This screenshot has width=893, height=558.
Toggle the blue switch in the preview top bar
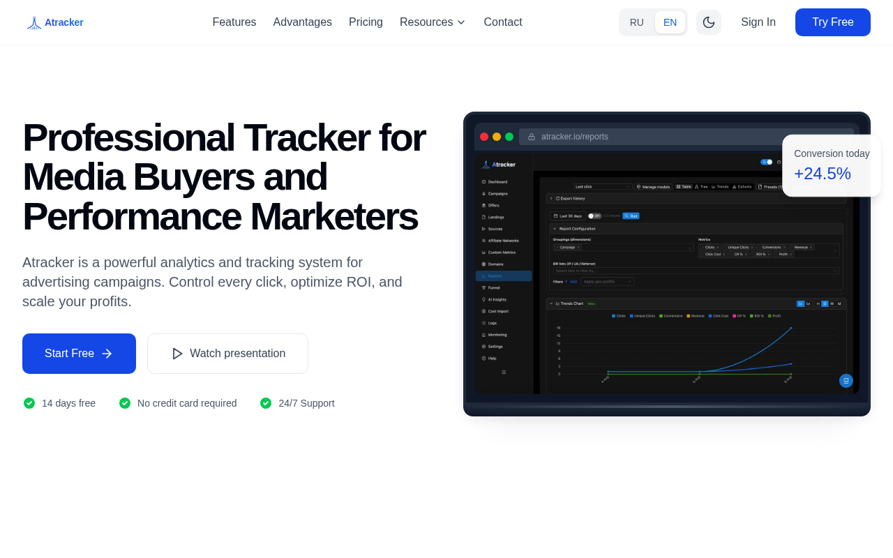coord(767,162)
